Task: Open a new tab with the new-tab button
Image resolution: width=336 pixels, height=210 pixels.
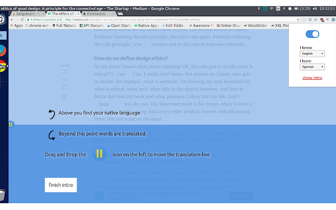Action: point(120,14)
